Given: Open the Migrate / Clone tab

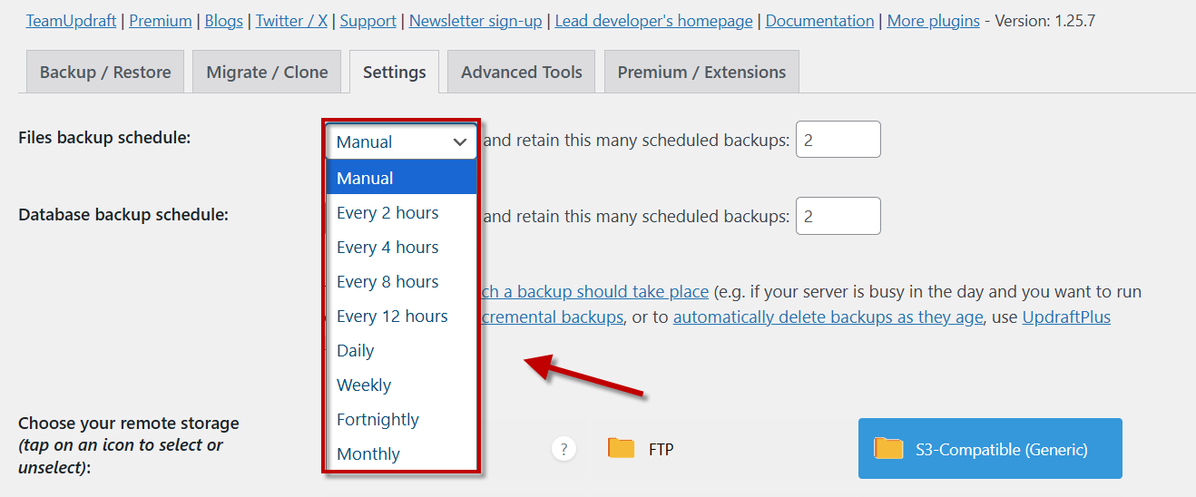Looking at the screenshot, I should point(267,73).
